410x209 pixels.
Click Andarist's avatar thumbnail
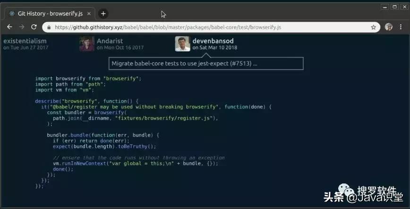(87, 43)
